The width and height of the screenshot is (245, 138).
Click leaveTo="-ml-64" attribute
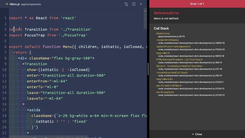[x=45, y=99]
